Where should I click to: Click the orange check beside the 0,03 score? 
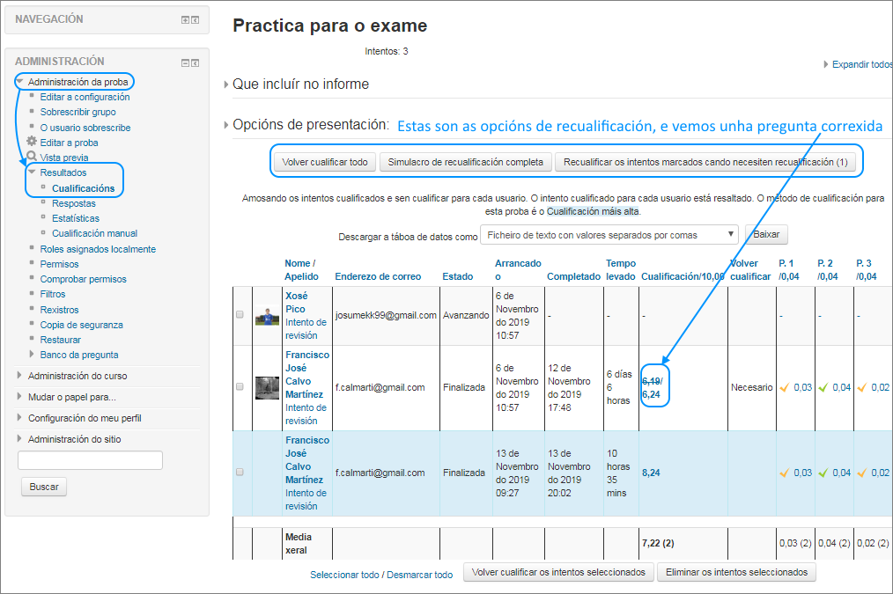tap(785, 386)
